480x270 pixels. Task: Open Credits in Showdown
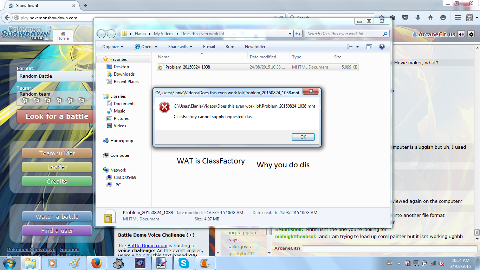tap(57, 181)
